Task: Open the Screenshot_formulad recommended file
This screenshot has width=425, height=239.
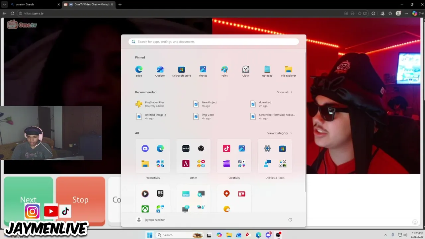Action: [x=272, y=116]
